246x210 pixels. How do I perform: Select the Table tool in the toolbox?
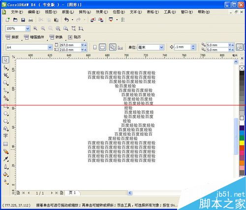pos(5,144)
